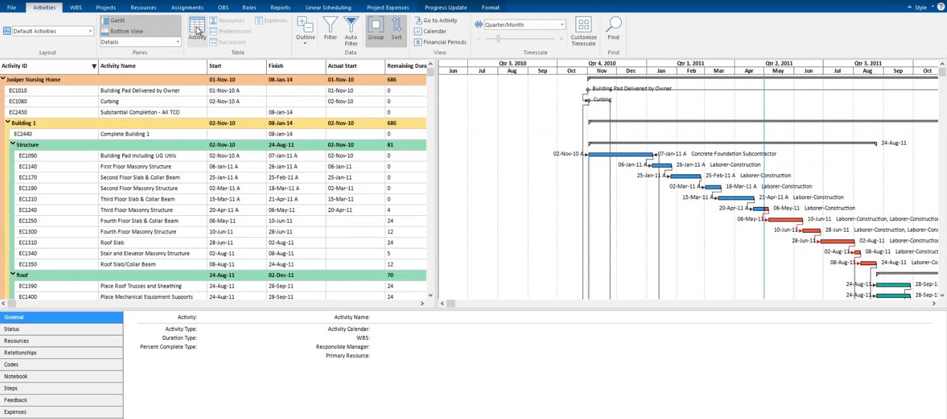Switch to the WBS ribbon tab
The image size is (947, 419).
click(x=76, y=8)
